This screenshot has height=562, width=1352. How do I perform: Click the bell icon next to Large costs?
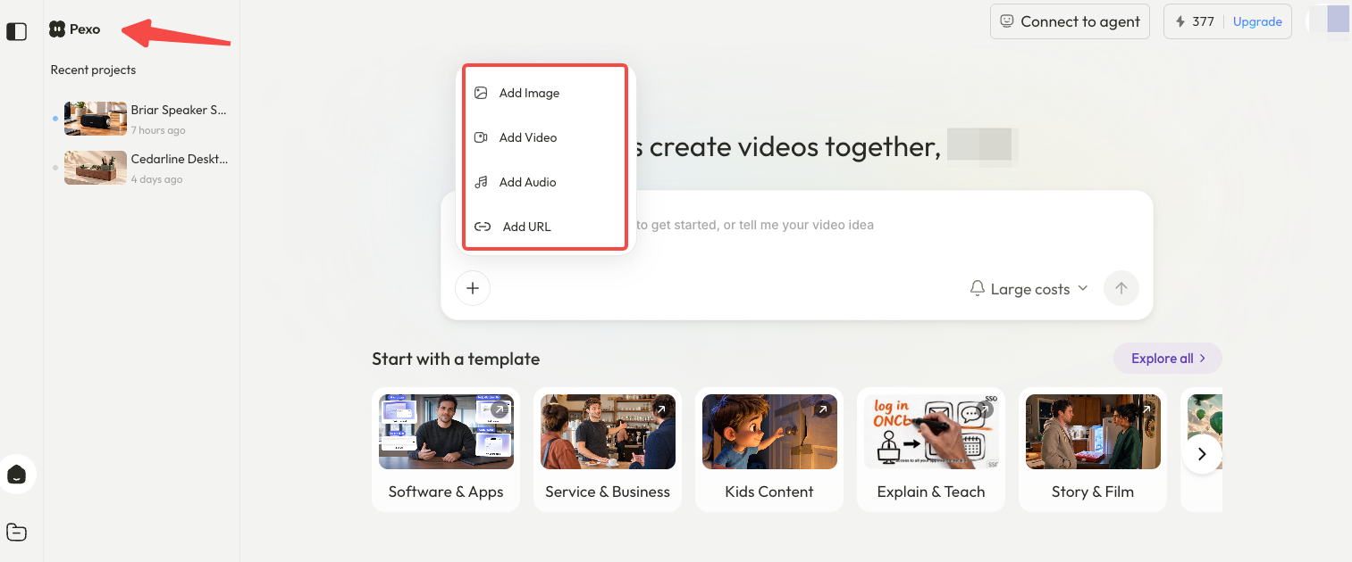coord(978,289)
